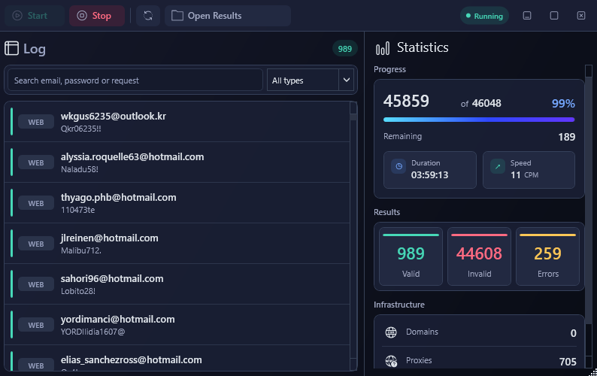The height and width of the screenshot is (376, 597).
Task: Click the Proxies count 705
Action: point(568,362)
